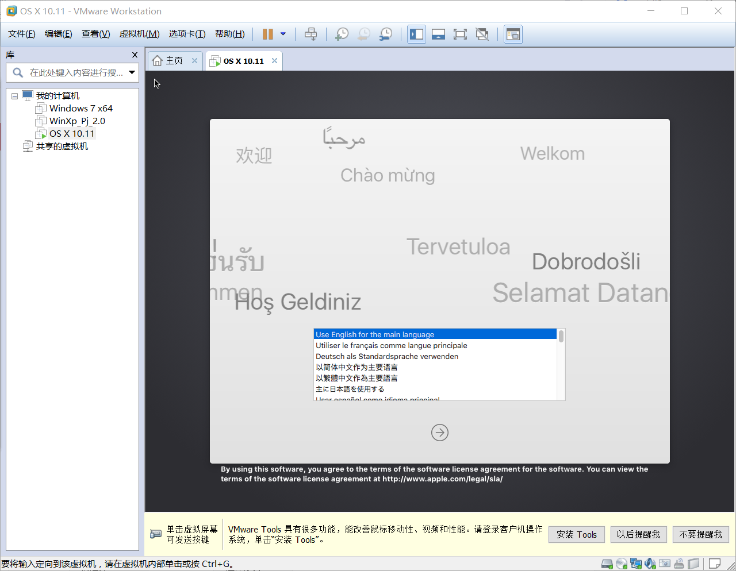
Task: Click the language list scrollbar thumb
Action: [561, 336]
